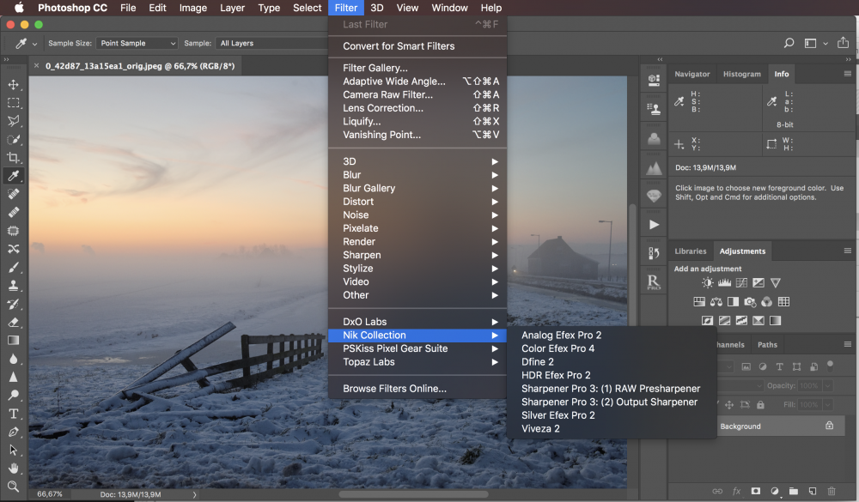Select the Eyedropper tool in toolbar
This screenshot has height=502, width=859.
(14, 176)
